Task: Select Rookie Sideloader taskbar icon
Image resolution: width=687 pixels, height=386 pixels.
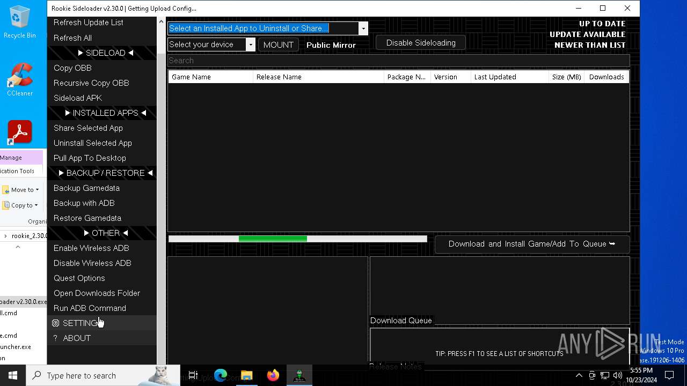Action: pyautogui.click(x=299, y=375)
